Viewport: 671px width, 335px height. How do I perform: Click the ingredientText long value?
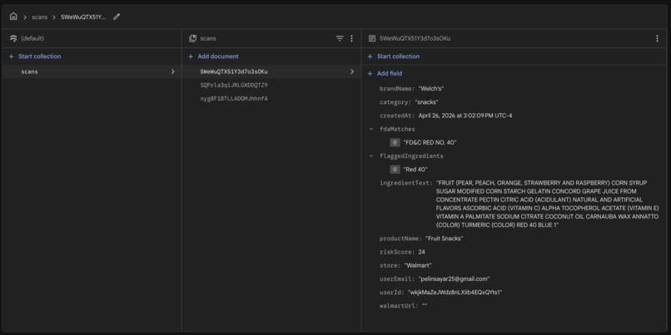(x=547, y=204)
